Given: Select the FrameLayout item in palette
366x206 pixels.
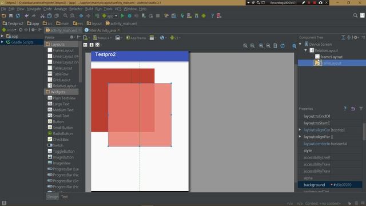Looking at the screenshot, I should [61, 50].
